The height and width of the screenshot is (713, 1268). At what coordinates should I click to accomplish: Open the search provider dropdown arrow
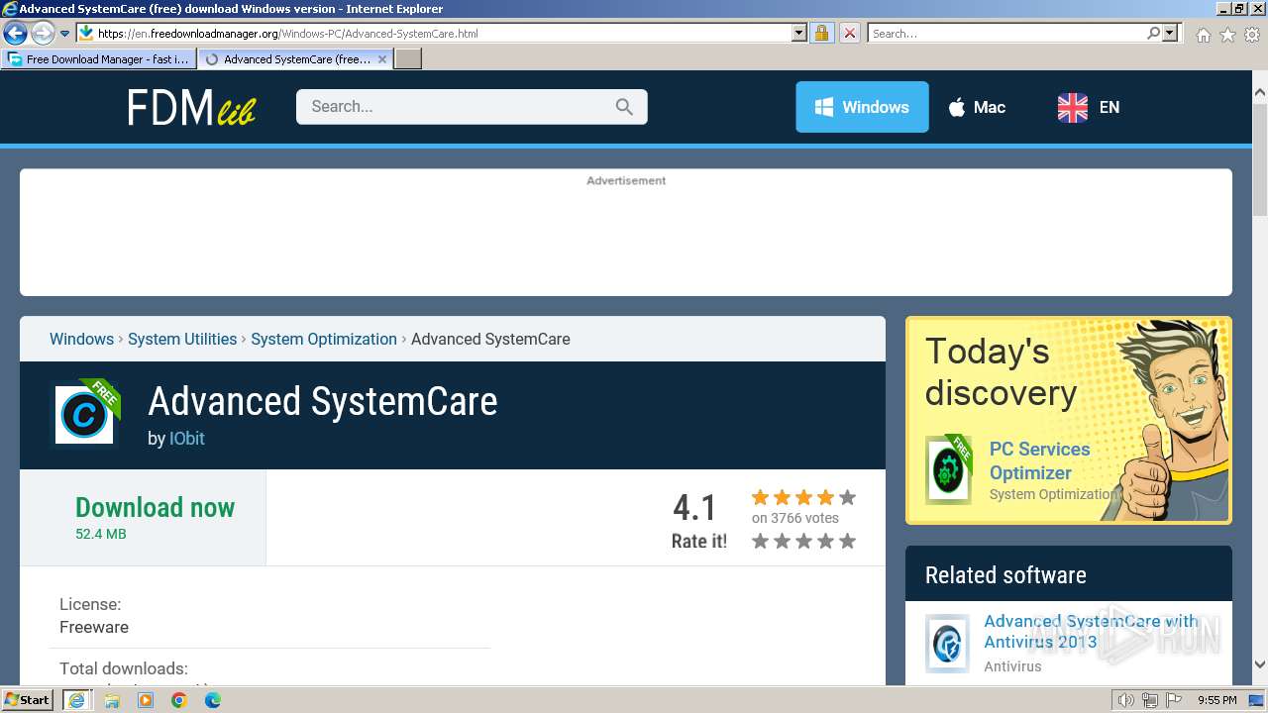pos(1170,33)
